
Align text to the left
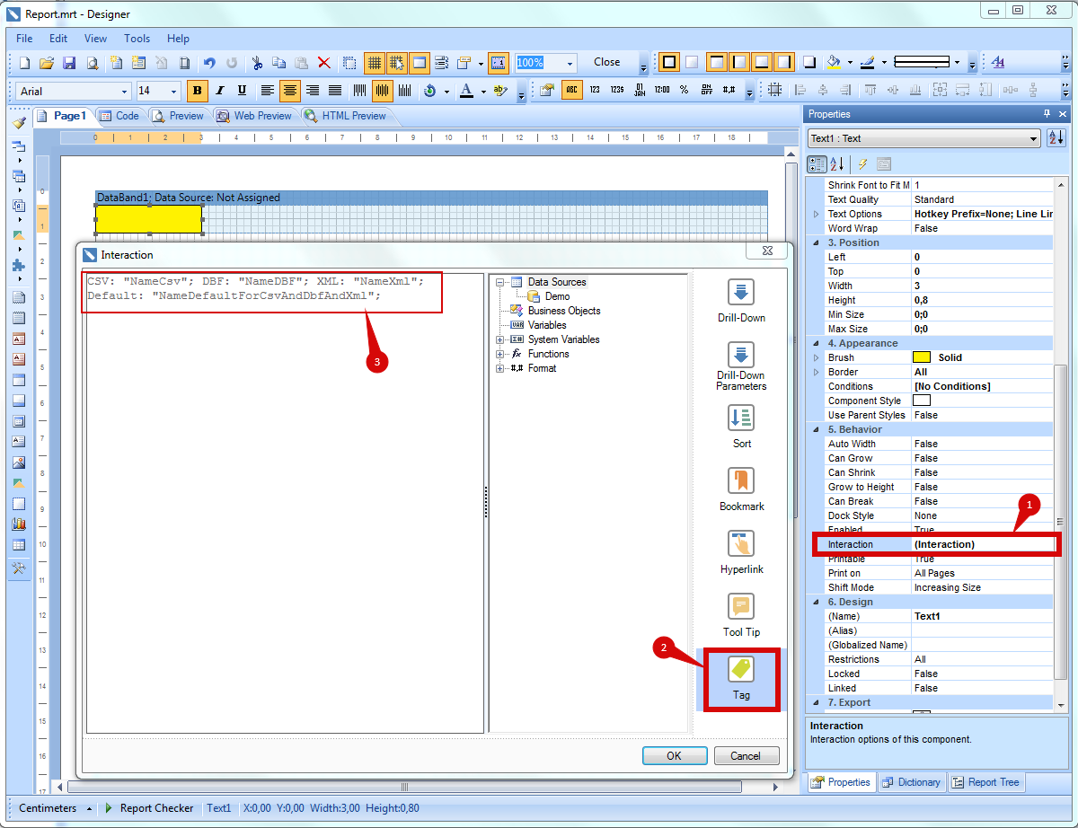coord(268,91)
